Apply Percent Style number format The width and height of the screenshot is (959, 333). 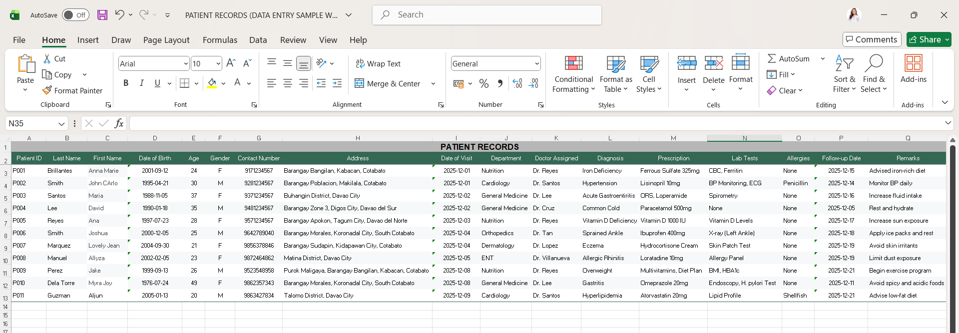483,83
